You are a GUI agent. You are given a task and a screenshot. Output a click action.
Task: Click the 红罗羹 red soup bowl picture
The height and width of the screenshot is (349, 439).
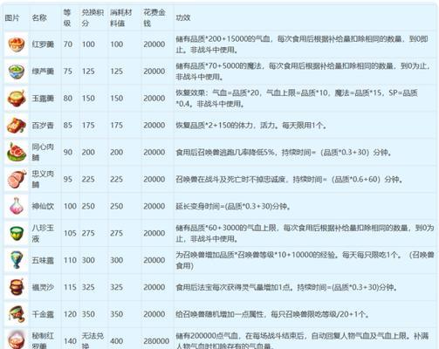coord(17,44)
